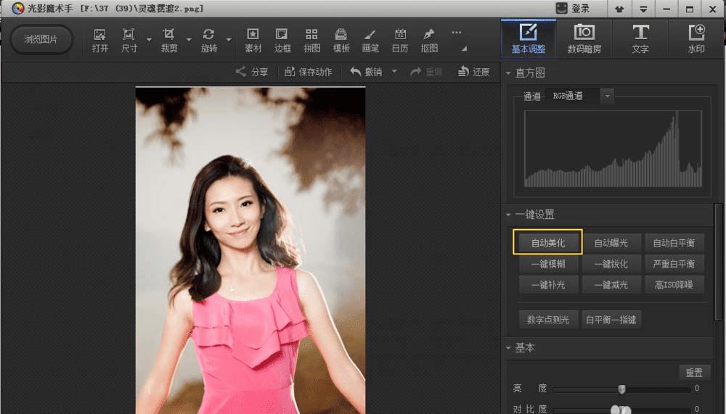
Task: Click the 自动美化 button
Action: tap(548, 243)
